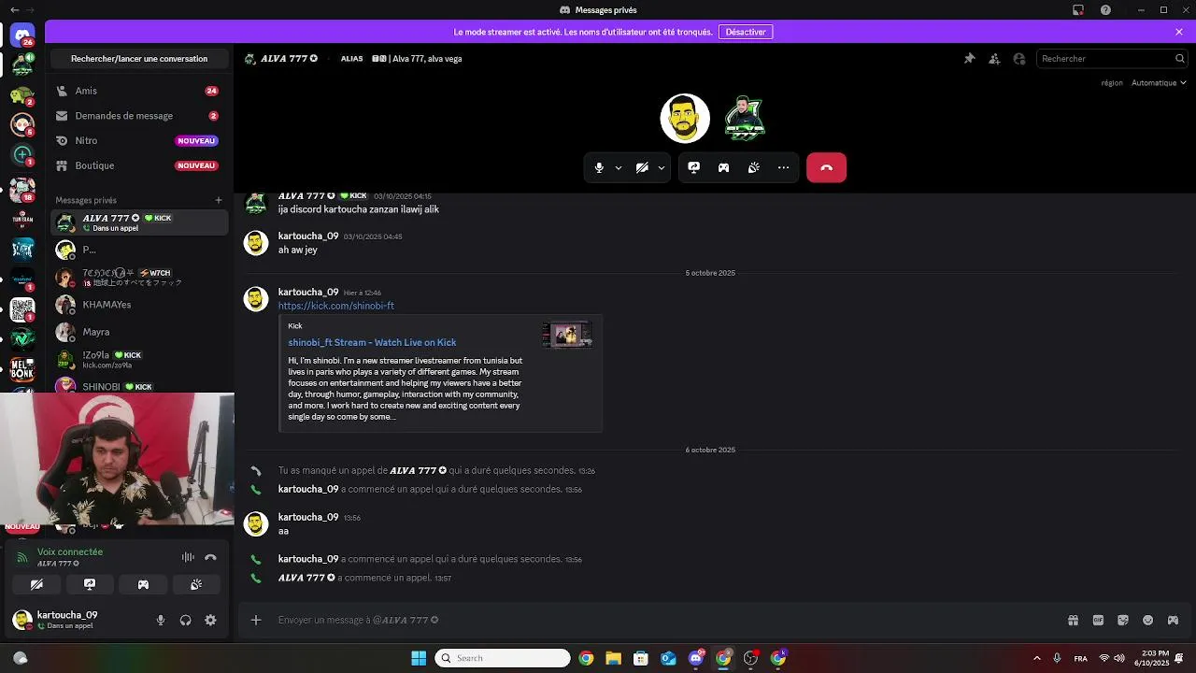1196x673 pixels.
Task: Add friends to the DM
Action: [994, 58]
